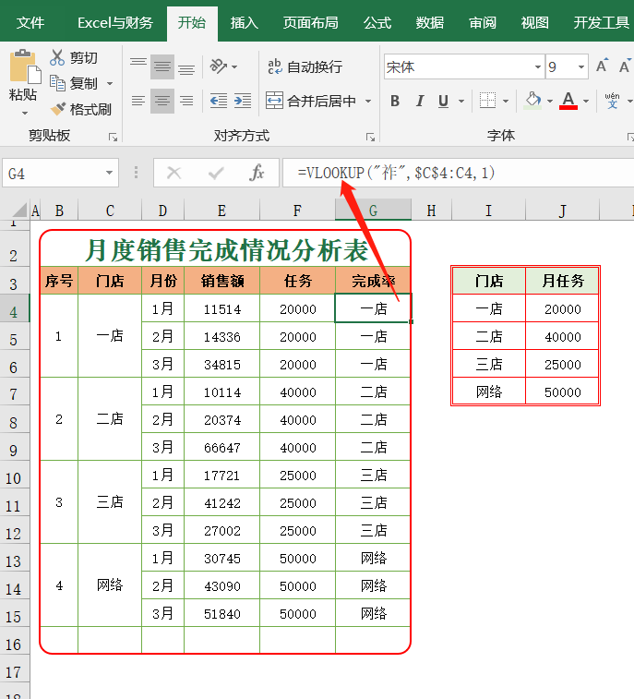Open the font size dropdown
The width and height of the screenshot is (634, 699).
pos(581,66)
